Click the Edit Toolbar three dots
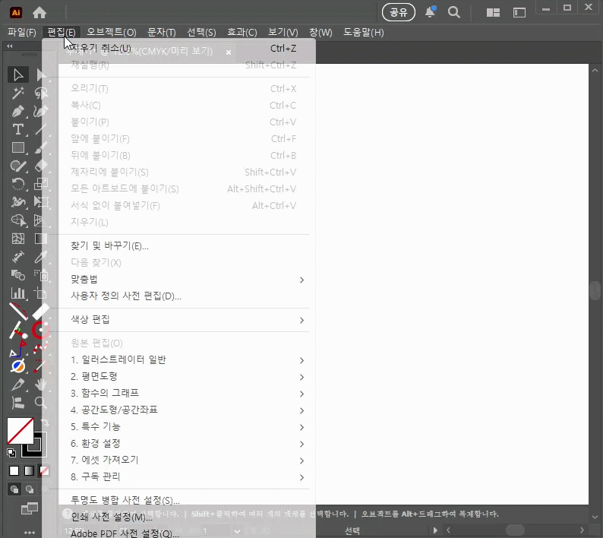603x538 pixels. tap(30, 533)
